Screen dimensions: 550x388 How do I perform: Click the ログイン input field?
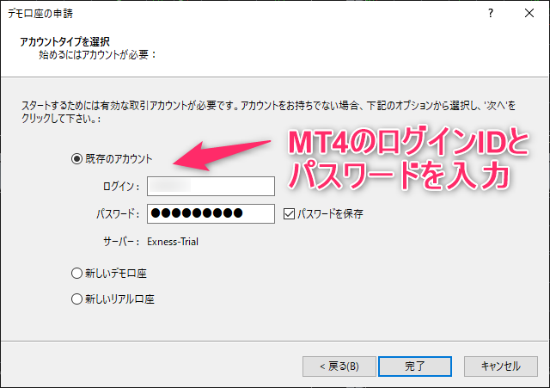click(211, 186)
